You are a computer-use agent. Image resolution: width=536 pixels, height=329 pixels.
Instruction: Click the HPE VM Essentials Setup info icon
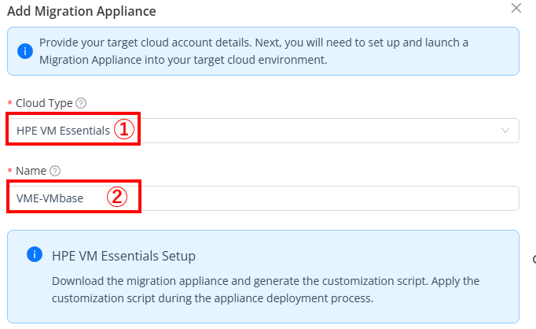coord(35,254)
